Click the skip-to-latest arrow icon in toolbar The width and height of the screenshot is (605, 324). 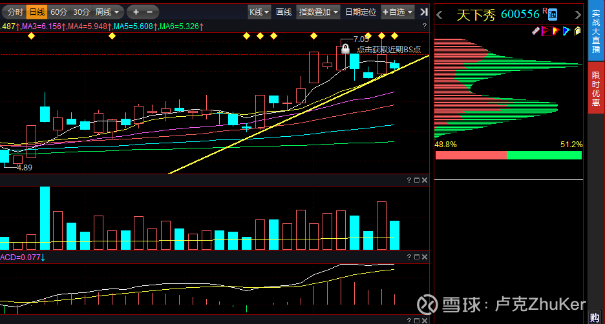pos(423,12)
